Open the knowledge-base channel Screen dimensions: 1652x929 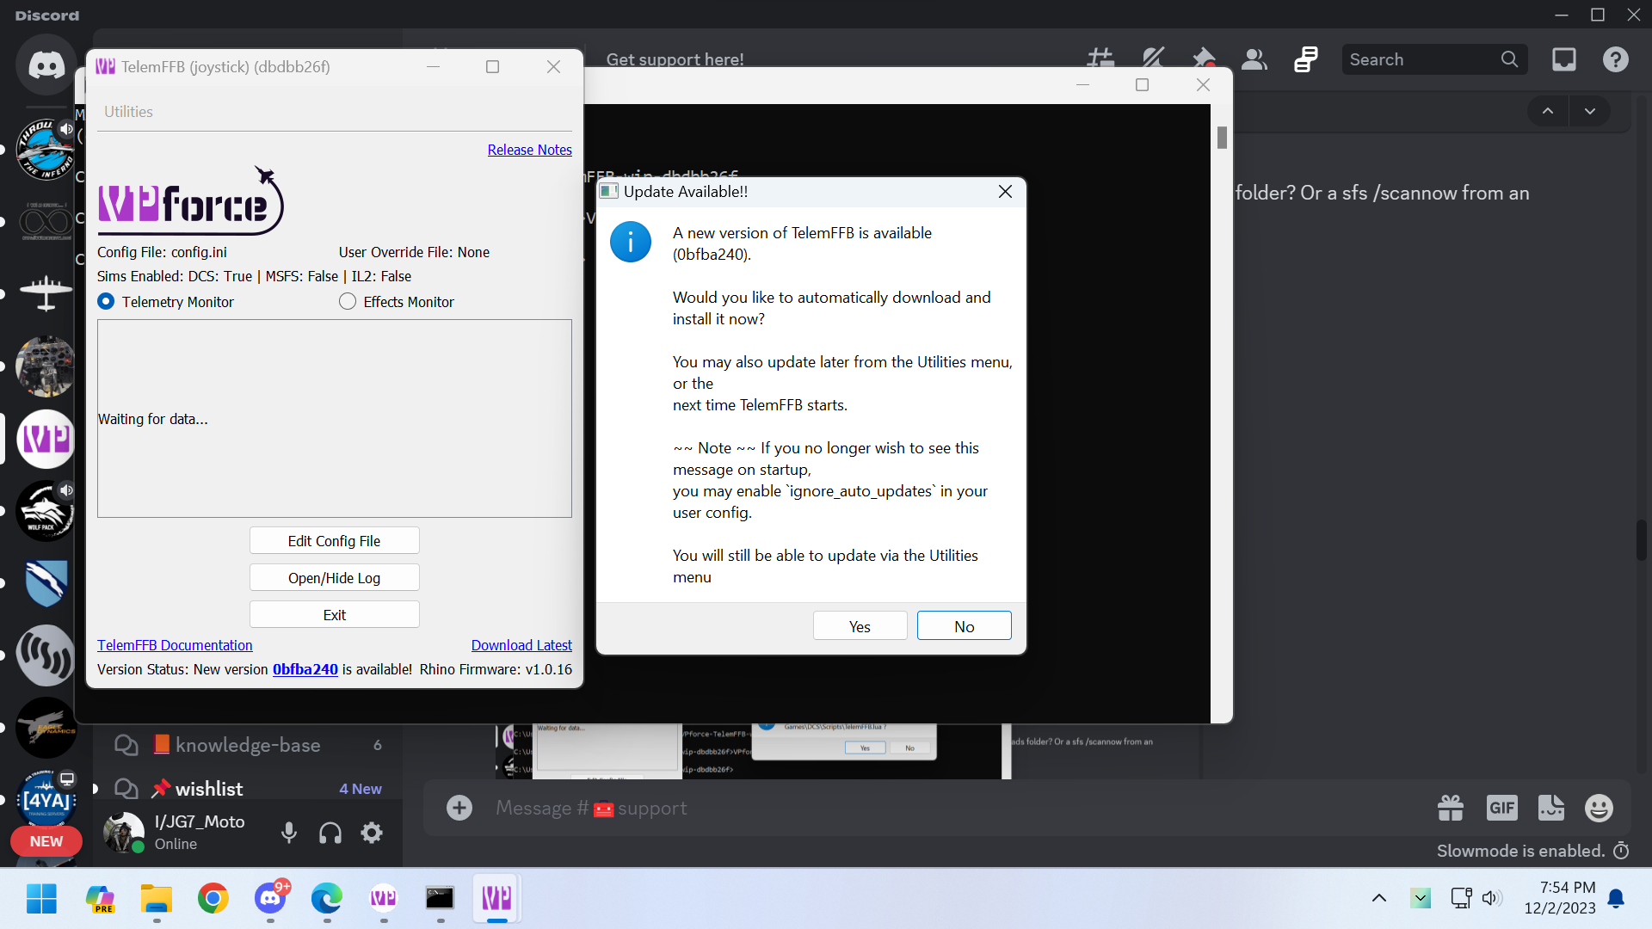(248, 745)
